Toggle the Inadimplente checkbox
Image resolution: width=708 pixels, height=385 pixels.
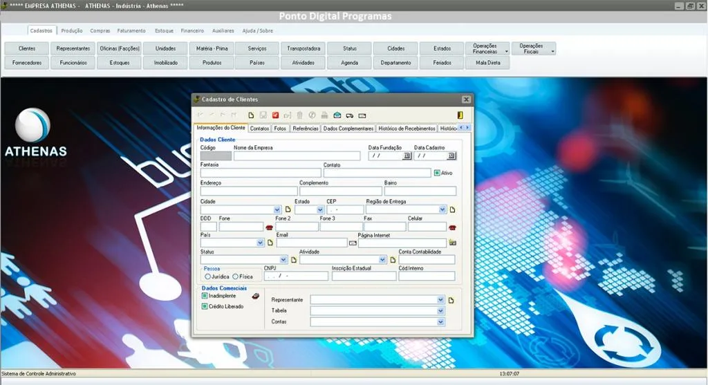tap(205, 296)
